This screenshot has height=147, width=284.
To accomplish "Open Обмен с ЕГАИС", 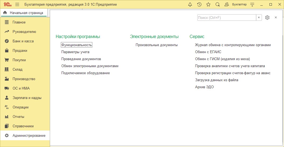I will (208, 52).
